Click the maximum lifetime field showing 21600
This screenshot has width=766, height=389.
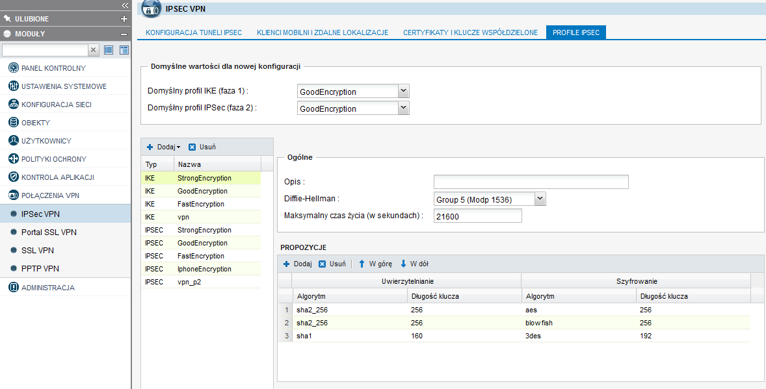tap(478, 216)
